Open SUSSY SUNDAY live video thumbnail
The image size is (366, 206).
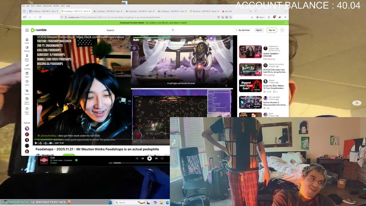[250, 51]
